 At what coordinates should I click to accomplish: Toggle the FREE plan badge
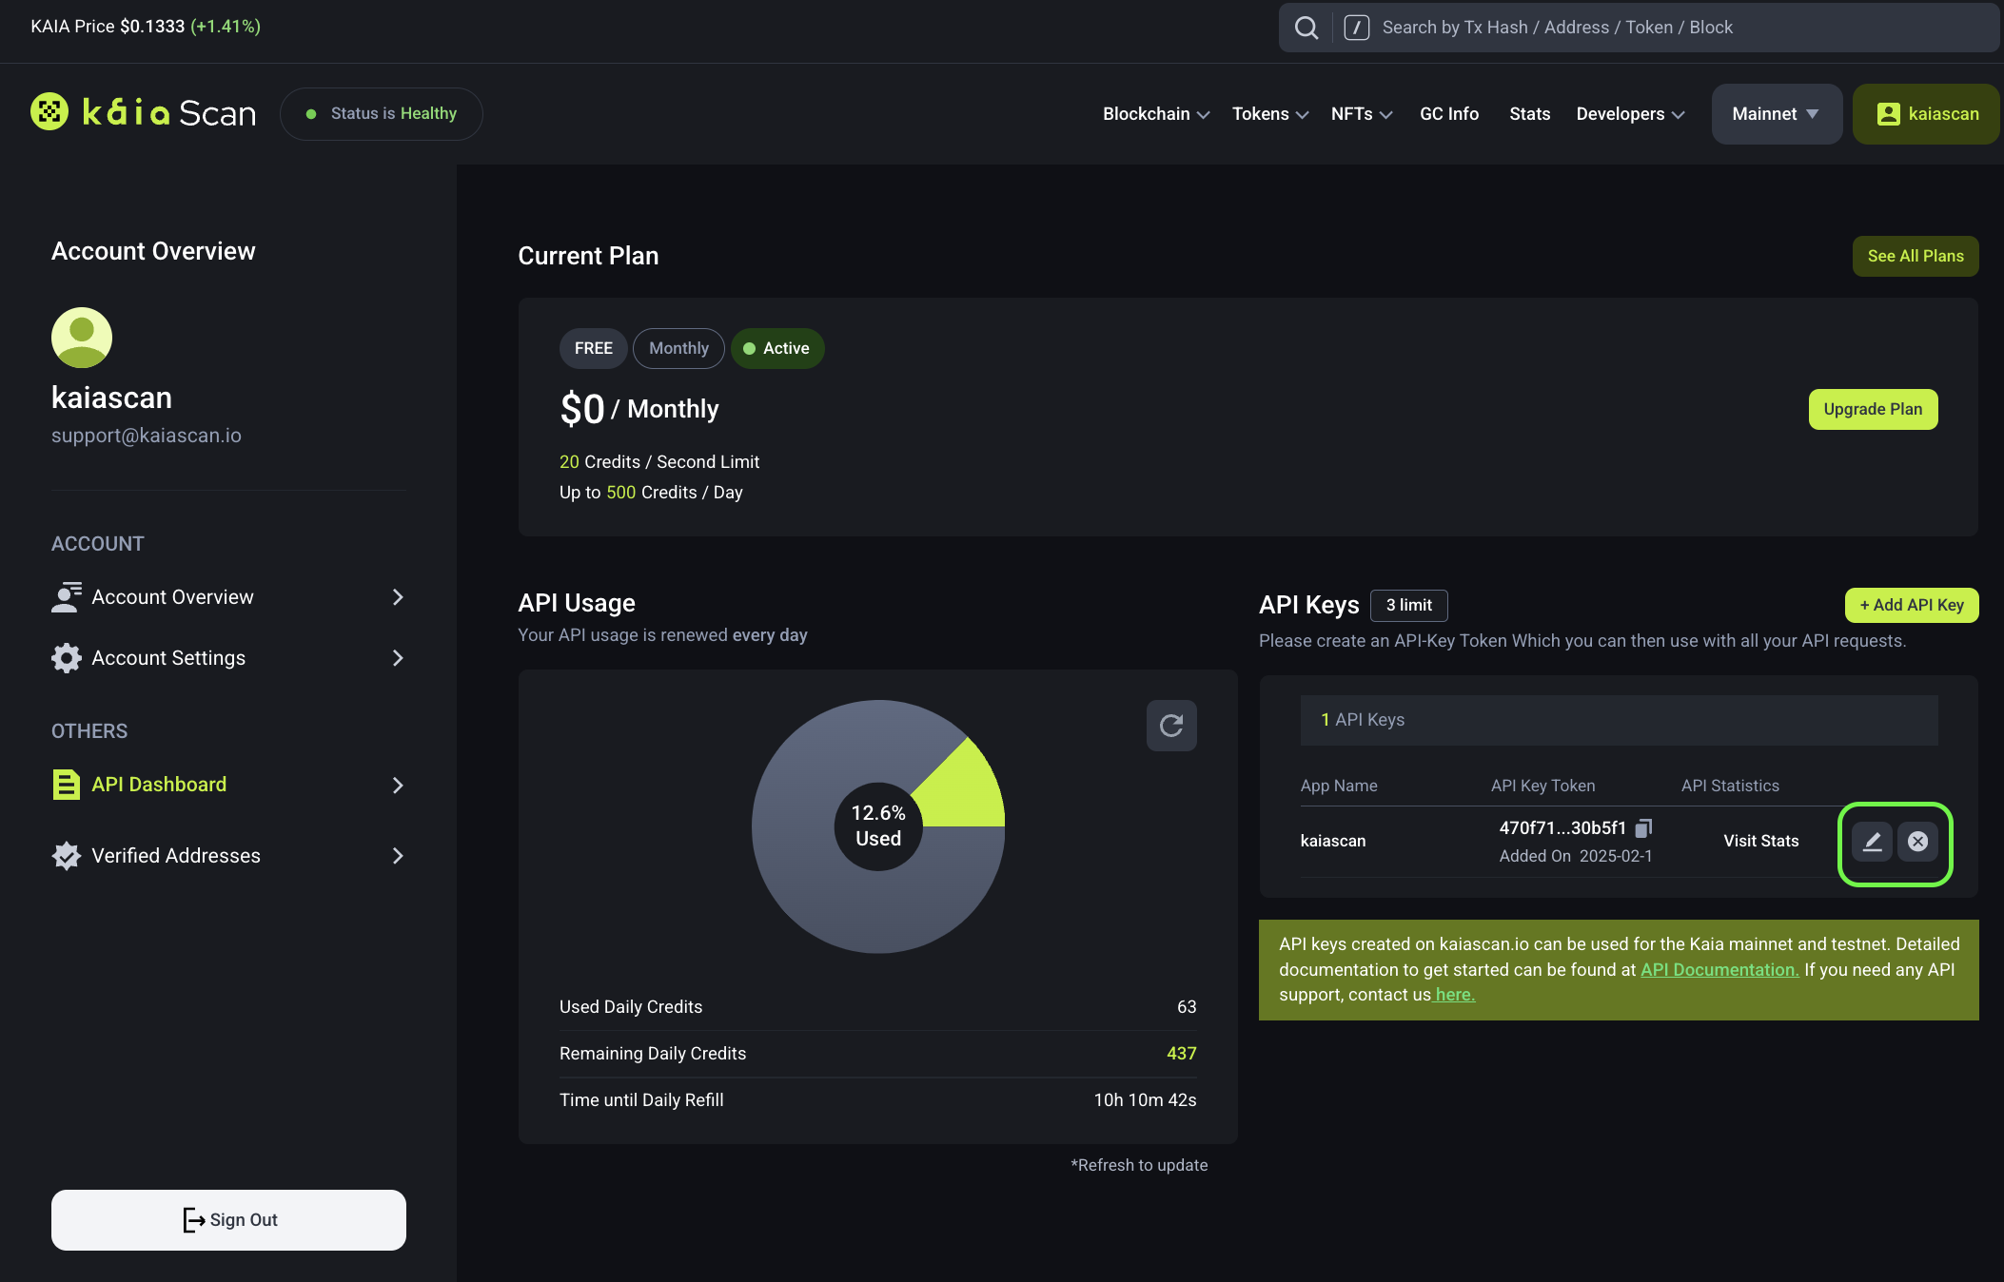(592, 347)
